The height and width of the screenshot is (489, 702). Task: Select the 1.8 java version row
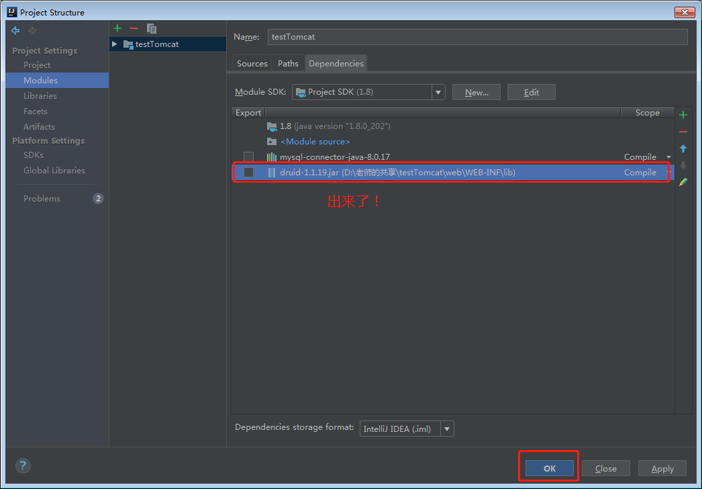tap(452, 126)
